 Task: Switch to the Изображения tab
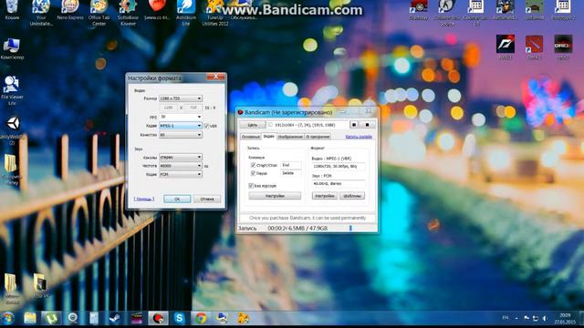pyautogui.click(x=290, y=137)
